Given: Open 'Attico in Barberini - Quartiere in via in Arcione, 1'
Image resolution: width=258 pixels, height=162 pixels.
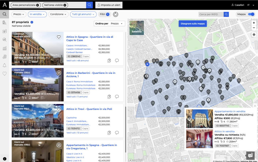Looking at the screenshot, I should [91, 75].
